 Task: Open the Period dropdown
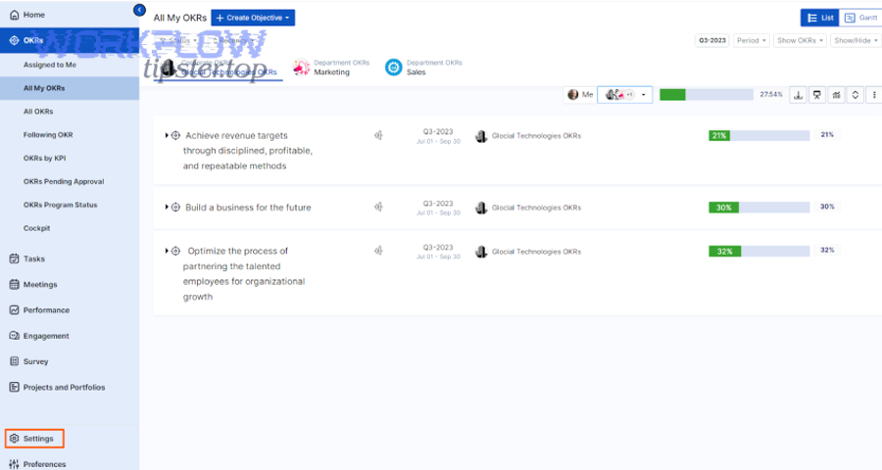click(x=751, y=40)
